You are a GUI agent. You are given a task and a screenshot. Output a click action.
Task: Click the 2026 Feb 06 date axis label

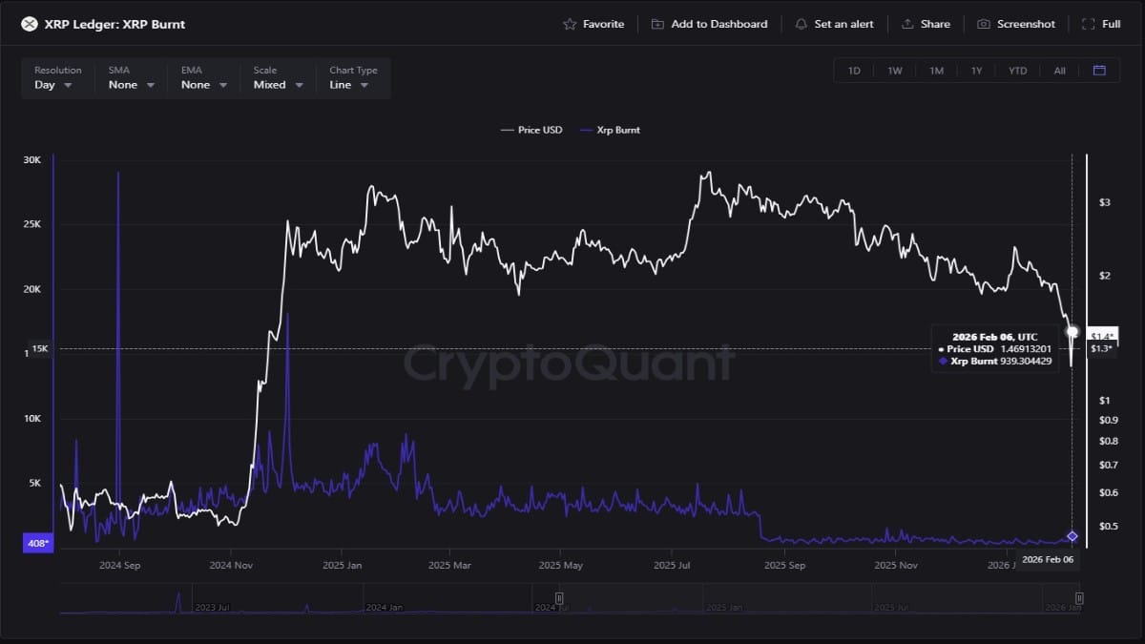(x=1048, y=560)
